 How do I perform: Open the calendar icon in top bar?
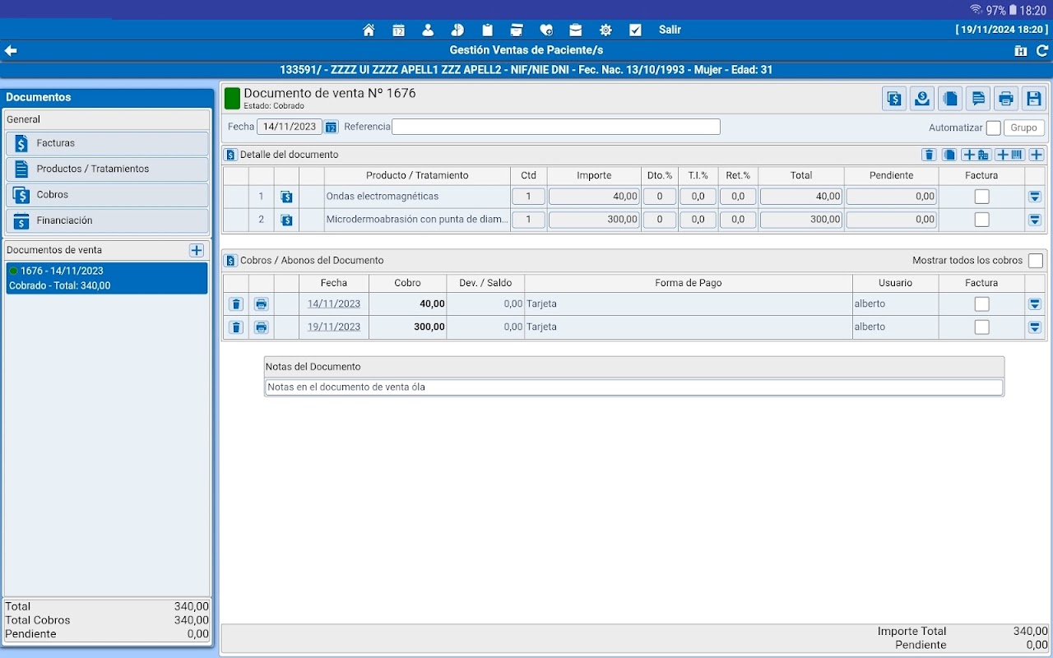tap(398, 30)
